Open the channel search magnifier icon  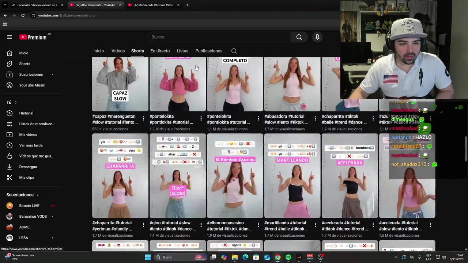coord(234,51)
